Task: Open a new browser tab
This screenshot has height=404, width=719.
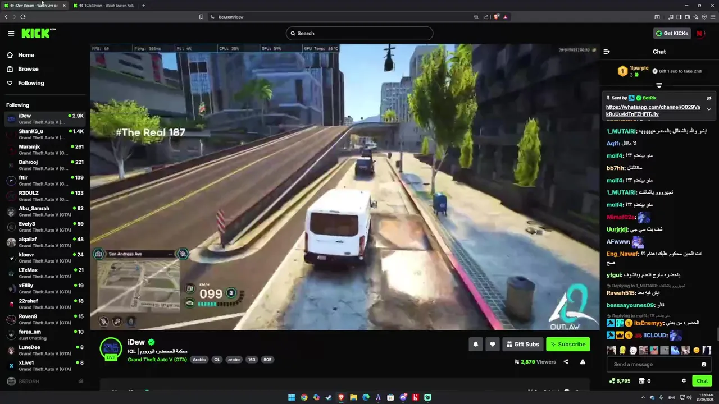Action: [x=144, y=6]
